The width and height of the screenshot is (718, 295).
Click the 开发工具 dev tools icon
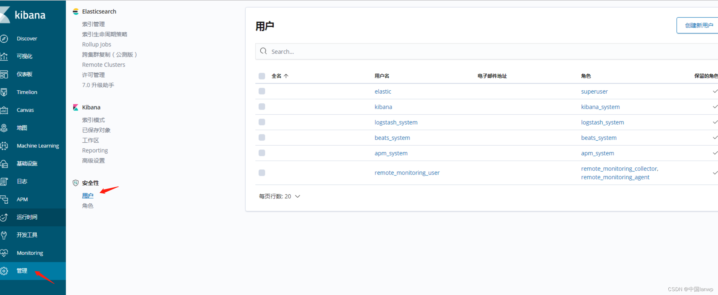point(4,235)
